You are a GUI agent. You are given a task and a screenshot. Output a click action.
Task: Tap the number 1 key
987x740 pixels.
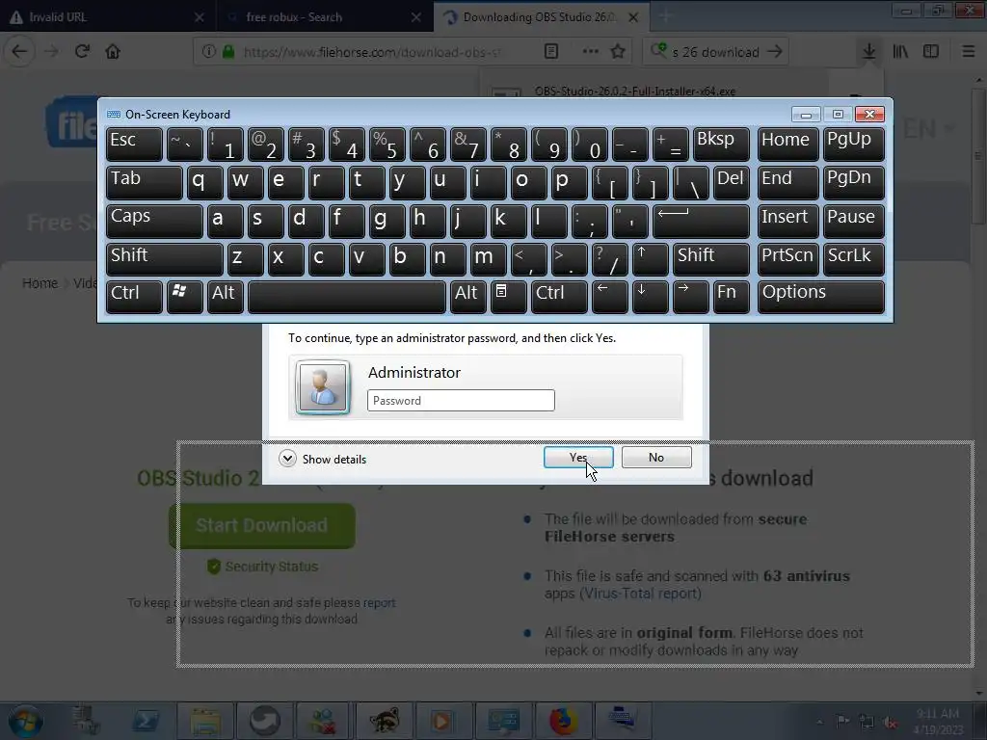[225, 145]
